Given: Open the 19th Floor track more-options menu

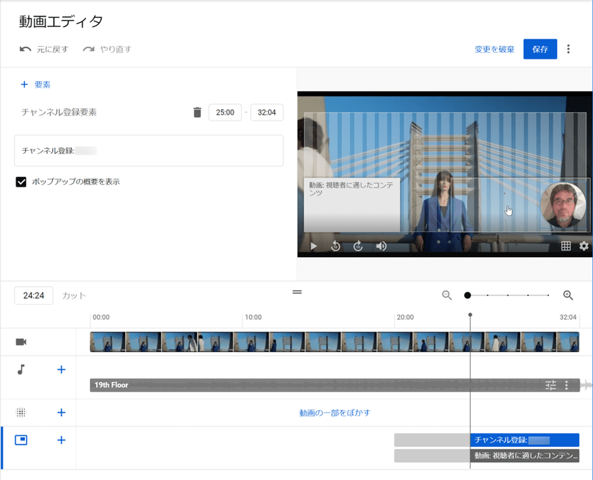Looking at the screenshot, I should pyautogui.click(x=567, y=385).
